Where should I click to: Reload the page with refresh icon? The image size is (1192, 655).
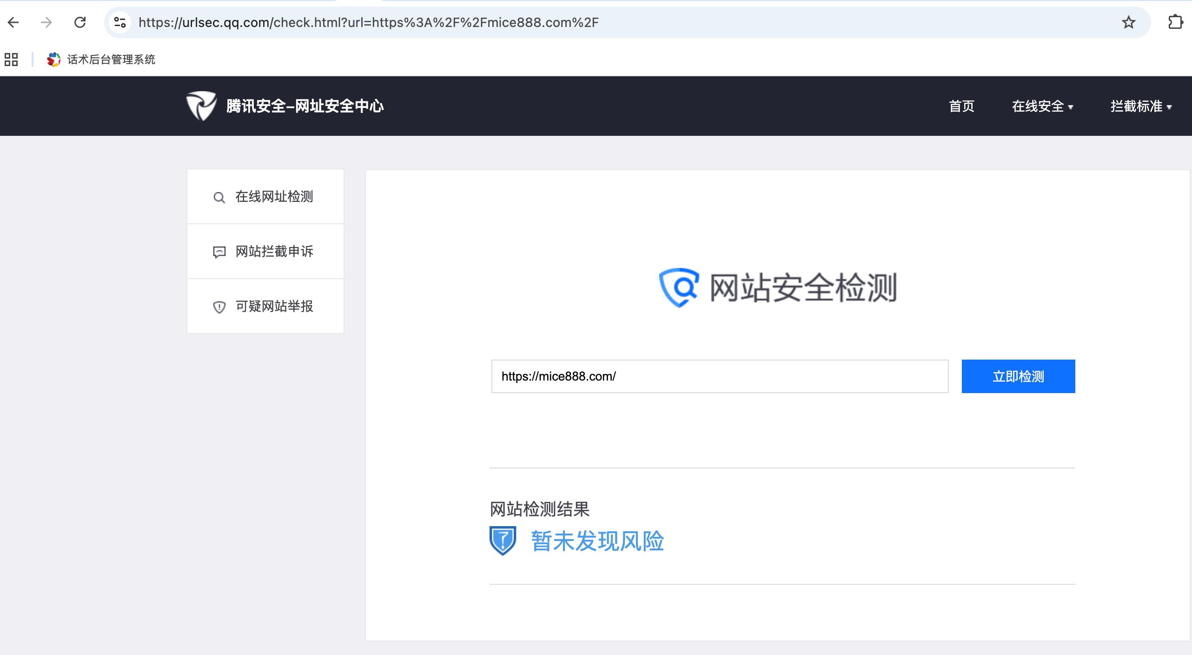80,22
